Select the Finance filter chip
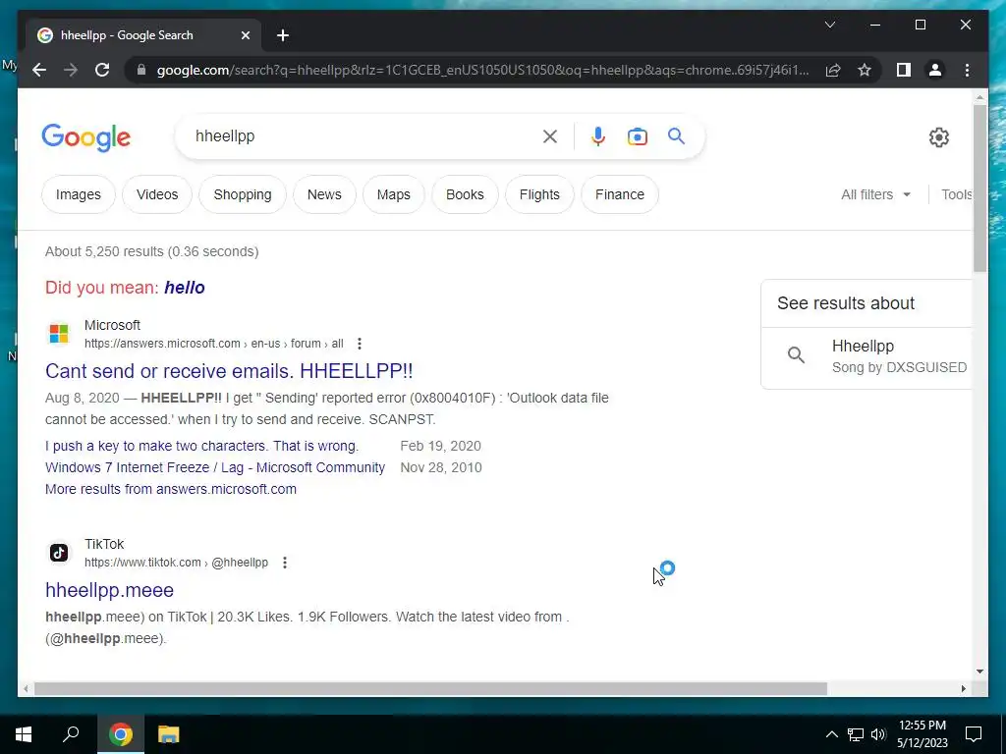 click(x=620, y=194)
